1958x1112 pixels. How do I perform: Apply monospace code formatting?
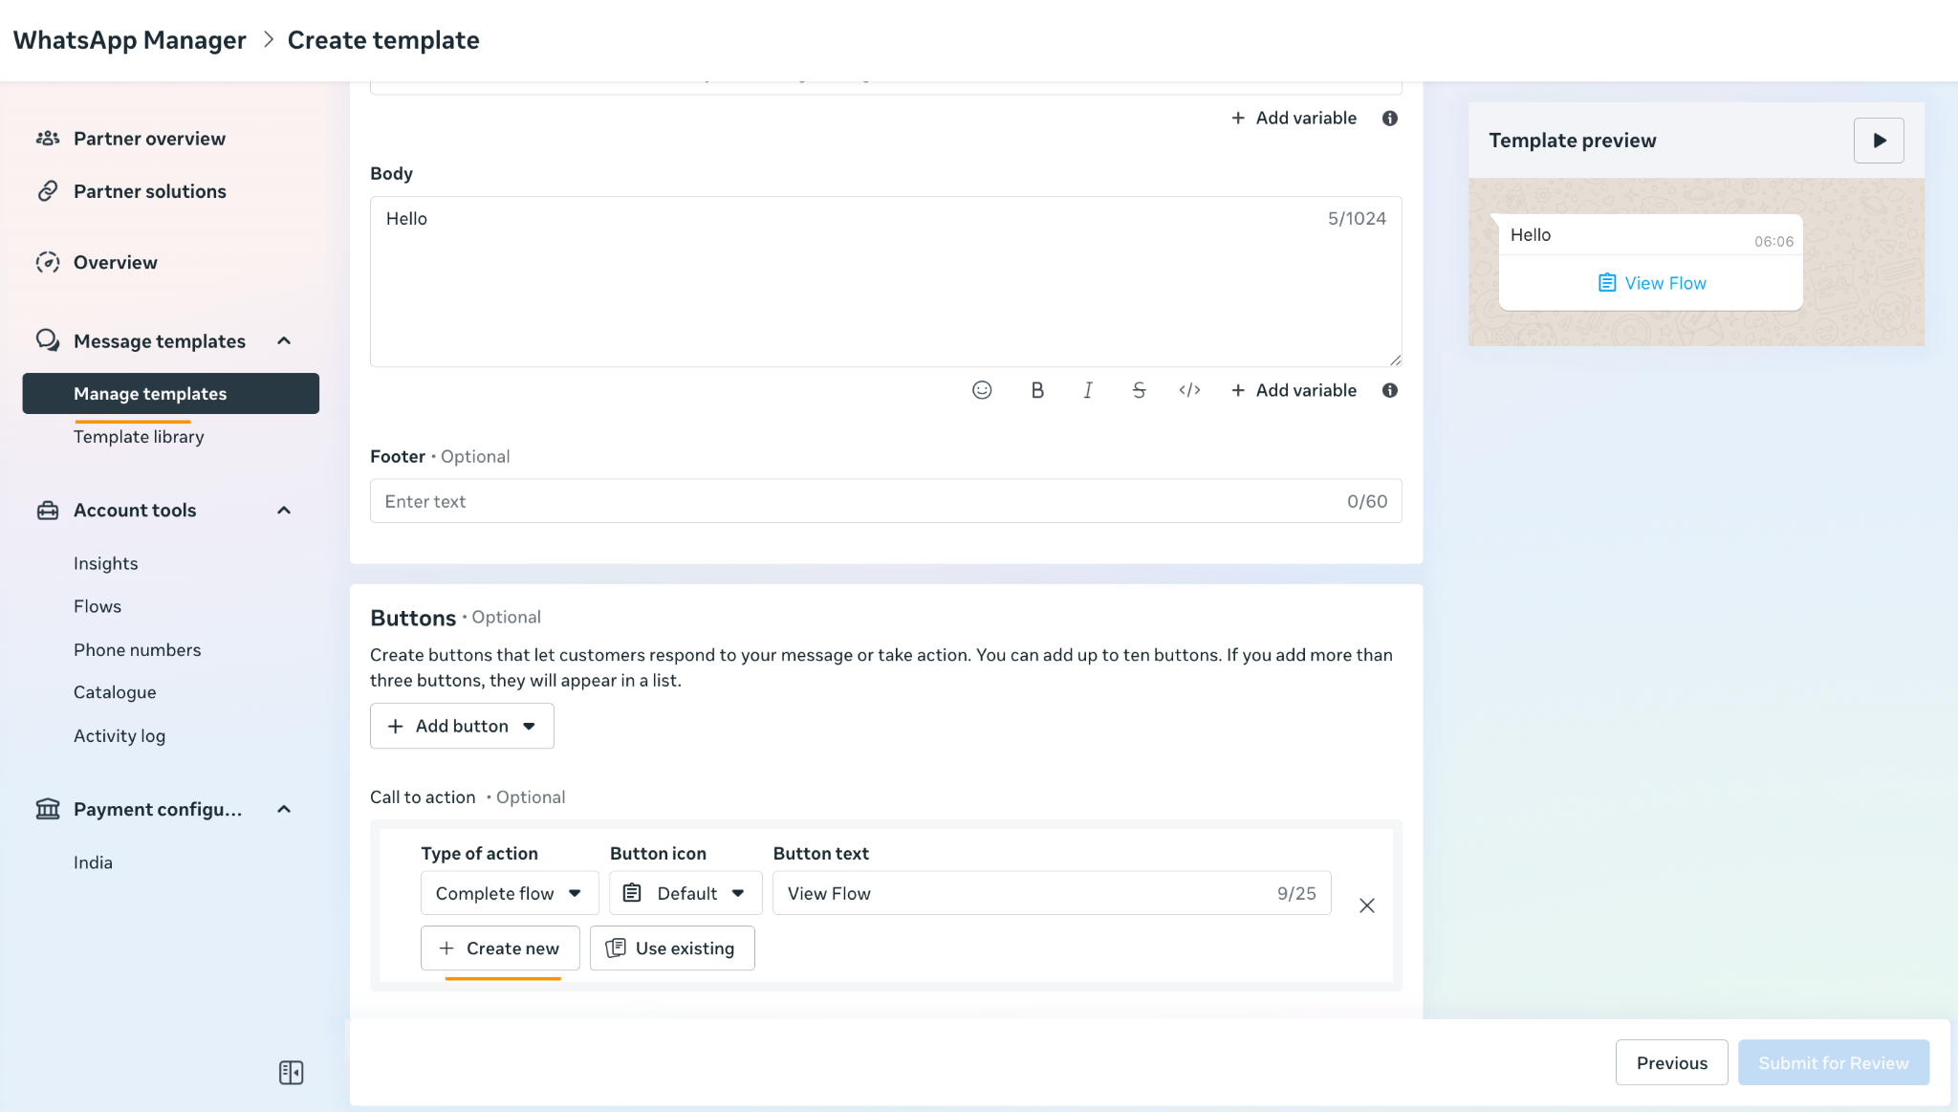click(1189, 390)
